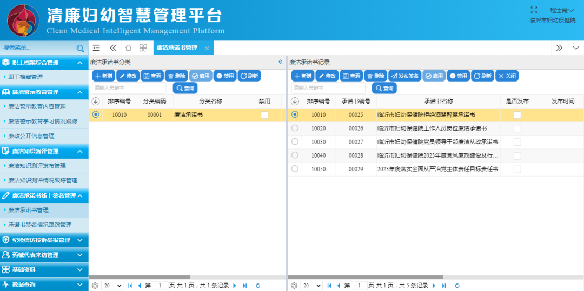Viewport: 584px width, 291px height.
Task: Toggle 是否发布 checkbox for record 00025
Action: (x=517, y=115)
